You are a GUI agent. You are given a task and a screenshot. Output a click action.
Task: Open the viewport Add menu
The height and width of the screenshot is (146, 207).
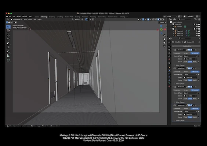click(35, 19)
